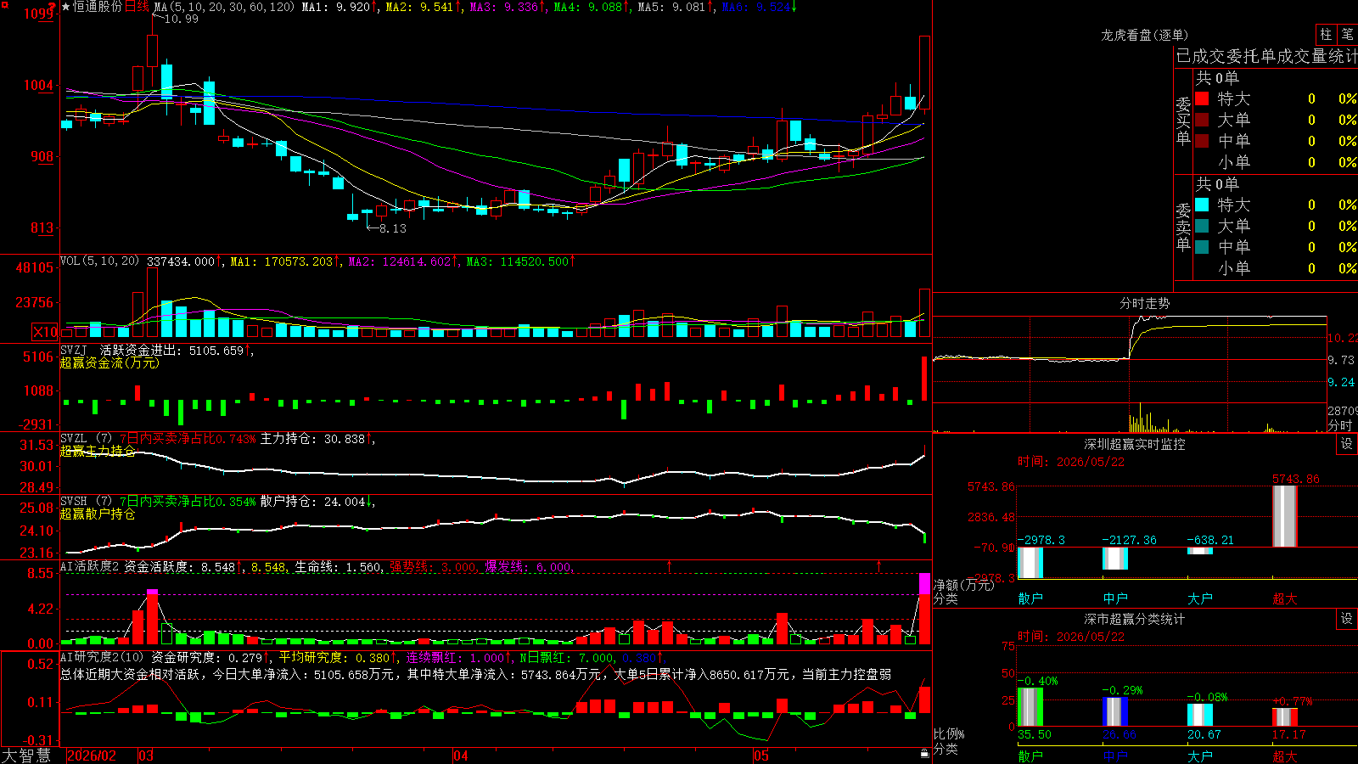Click the AI活跃度2 indicator name
Screen dimensions: 1358x764
(x=90, y=567)
